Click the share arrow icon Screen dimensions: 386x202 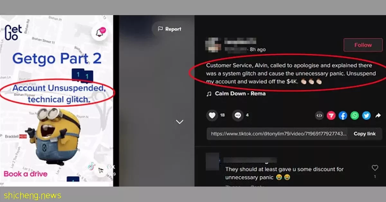(378, 115)
